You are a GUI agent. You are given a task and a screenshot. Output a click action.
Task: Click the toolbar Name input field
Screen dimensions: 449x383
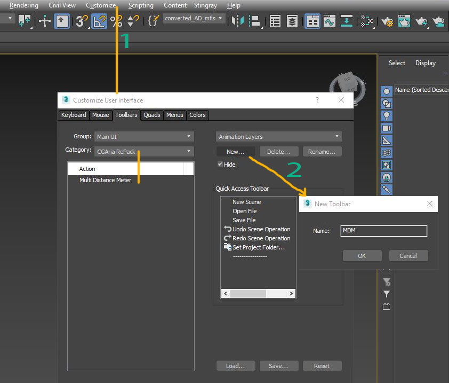pyautogui.click(x=384, y=231)
